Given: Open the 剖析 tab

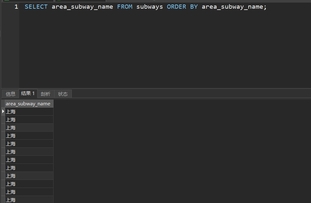Looking at the screenshot, I should [46, 94].
